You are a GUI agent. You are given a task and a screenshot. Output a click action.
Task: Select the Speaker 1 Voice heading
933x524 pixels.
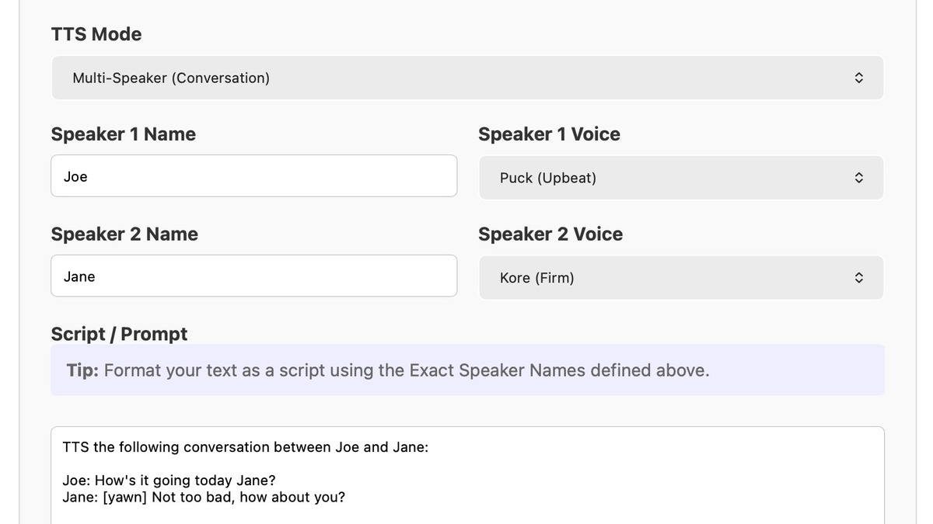click(549, 134)
